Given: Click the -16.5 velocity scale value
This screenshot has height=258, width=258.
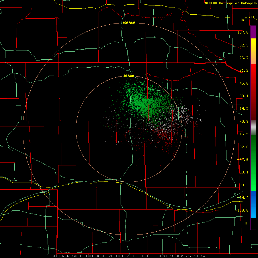Looking at the screenshot, I should click(243, 134).
